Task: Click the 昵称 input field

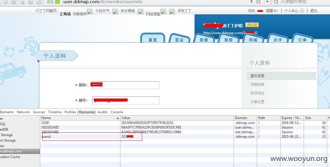Action: click(x=126, y=85)
